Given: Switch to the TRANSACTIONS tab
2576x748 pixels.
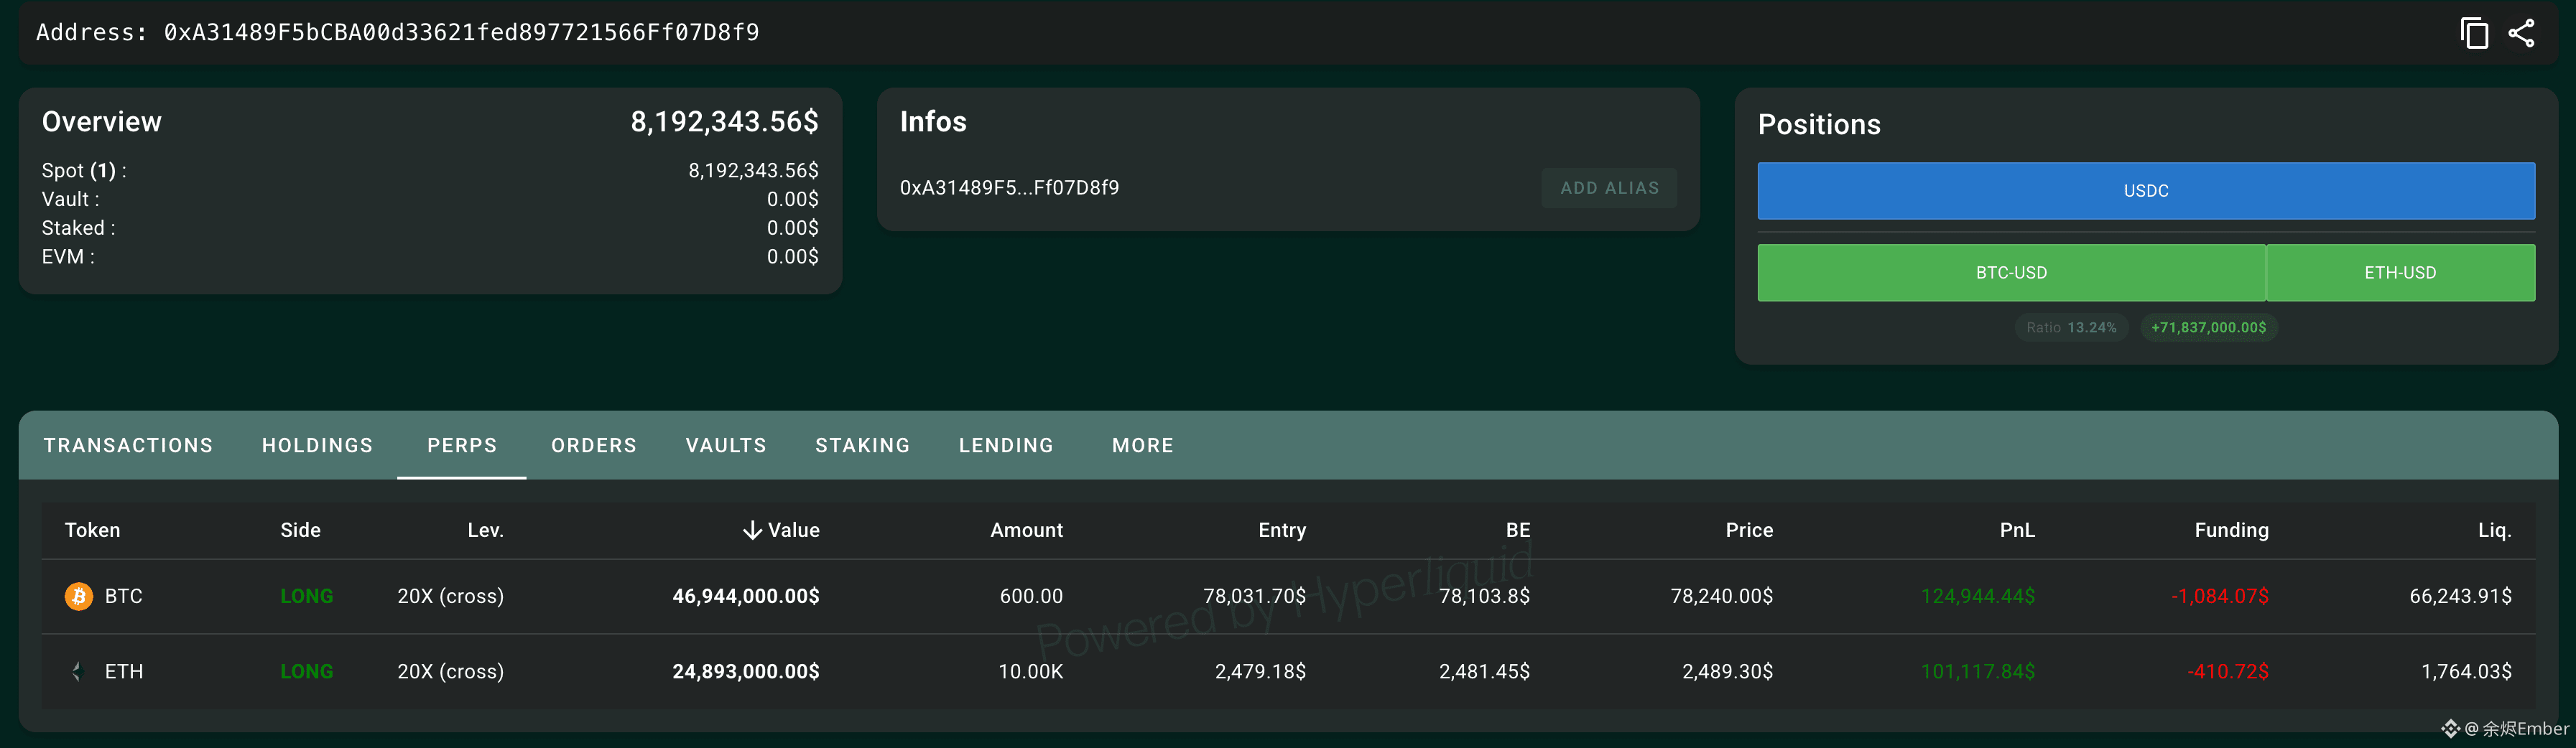Looking at the screenshot, I should (128, 445).
